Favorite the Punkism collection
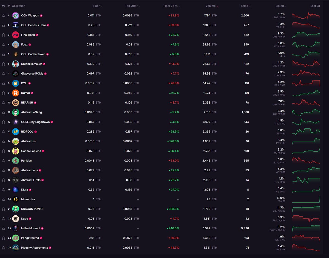Screen dimensions: 329x258 (4, 161)
